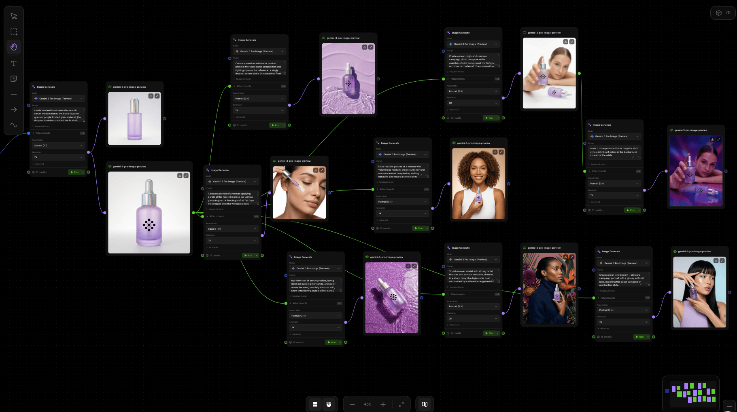Screen dimensions: 737x412
Task: Select the curved line tool
Action: click(x=14, y=125)
